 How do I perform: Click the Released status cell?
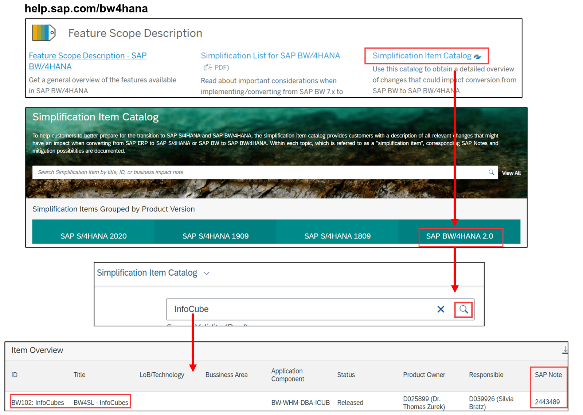(x=350, y=403)
